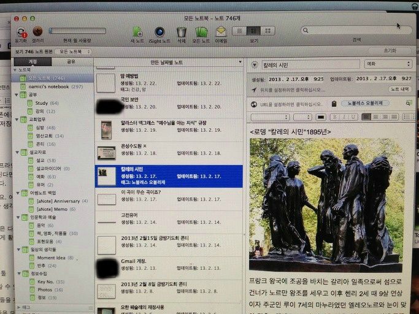Collapse the 어썸노트 백업 stack
419x314 pixels.
pos(18,193)
